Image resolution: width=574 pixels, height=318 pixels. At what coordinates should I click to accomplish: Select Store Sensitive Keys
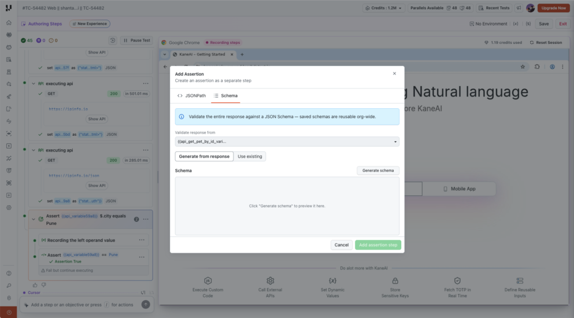coord(395,287)
